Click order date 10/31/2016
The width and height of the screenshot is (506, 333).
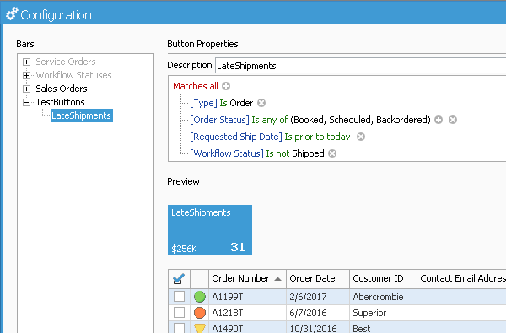[x=318, y=328]
